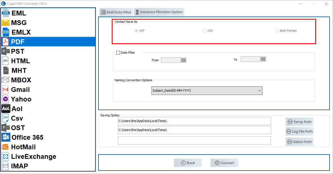The image size is (333, 174).
Task: Click the temp path input field
Action: pyautogui.click(x=194, y=121)
